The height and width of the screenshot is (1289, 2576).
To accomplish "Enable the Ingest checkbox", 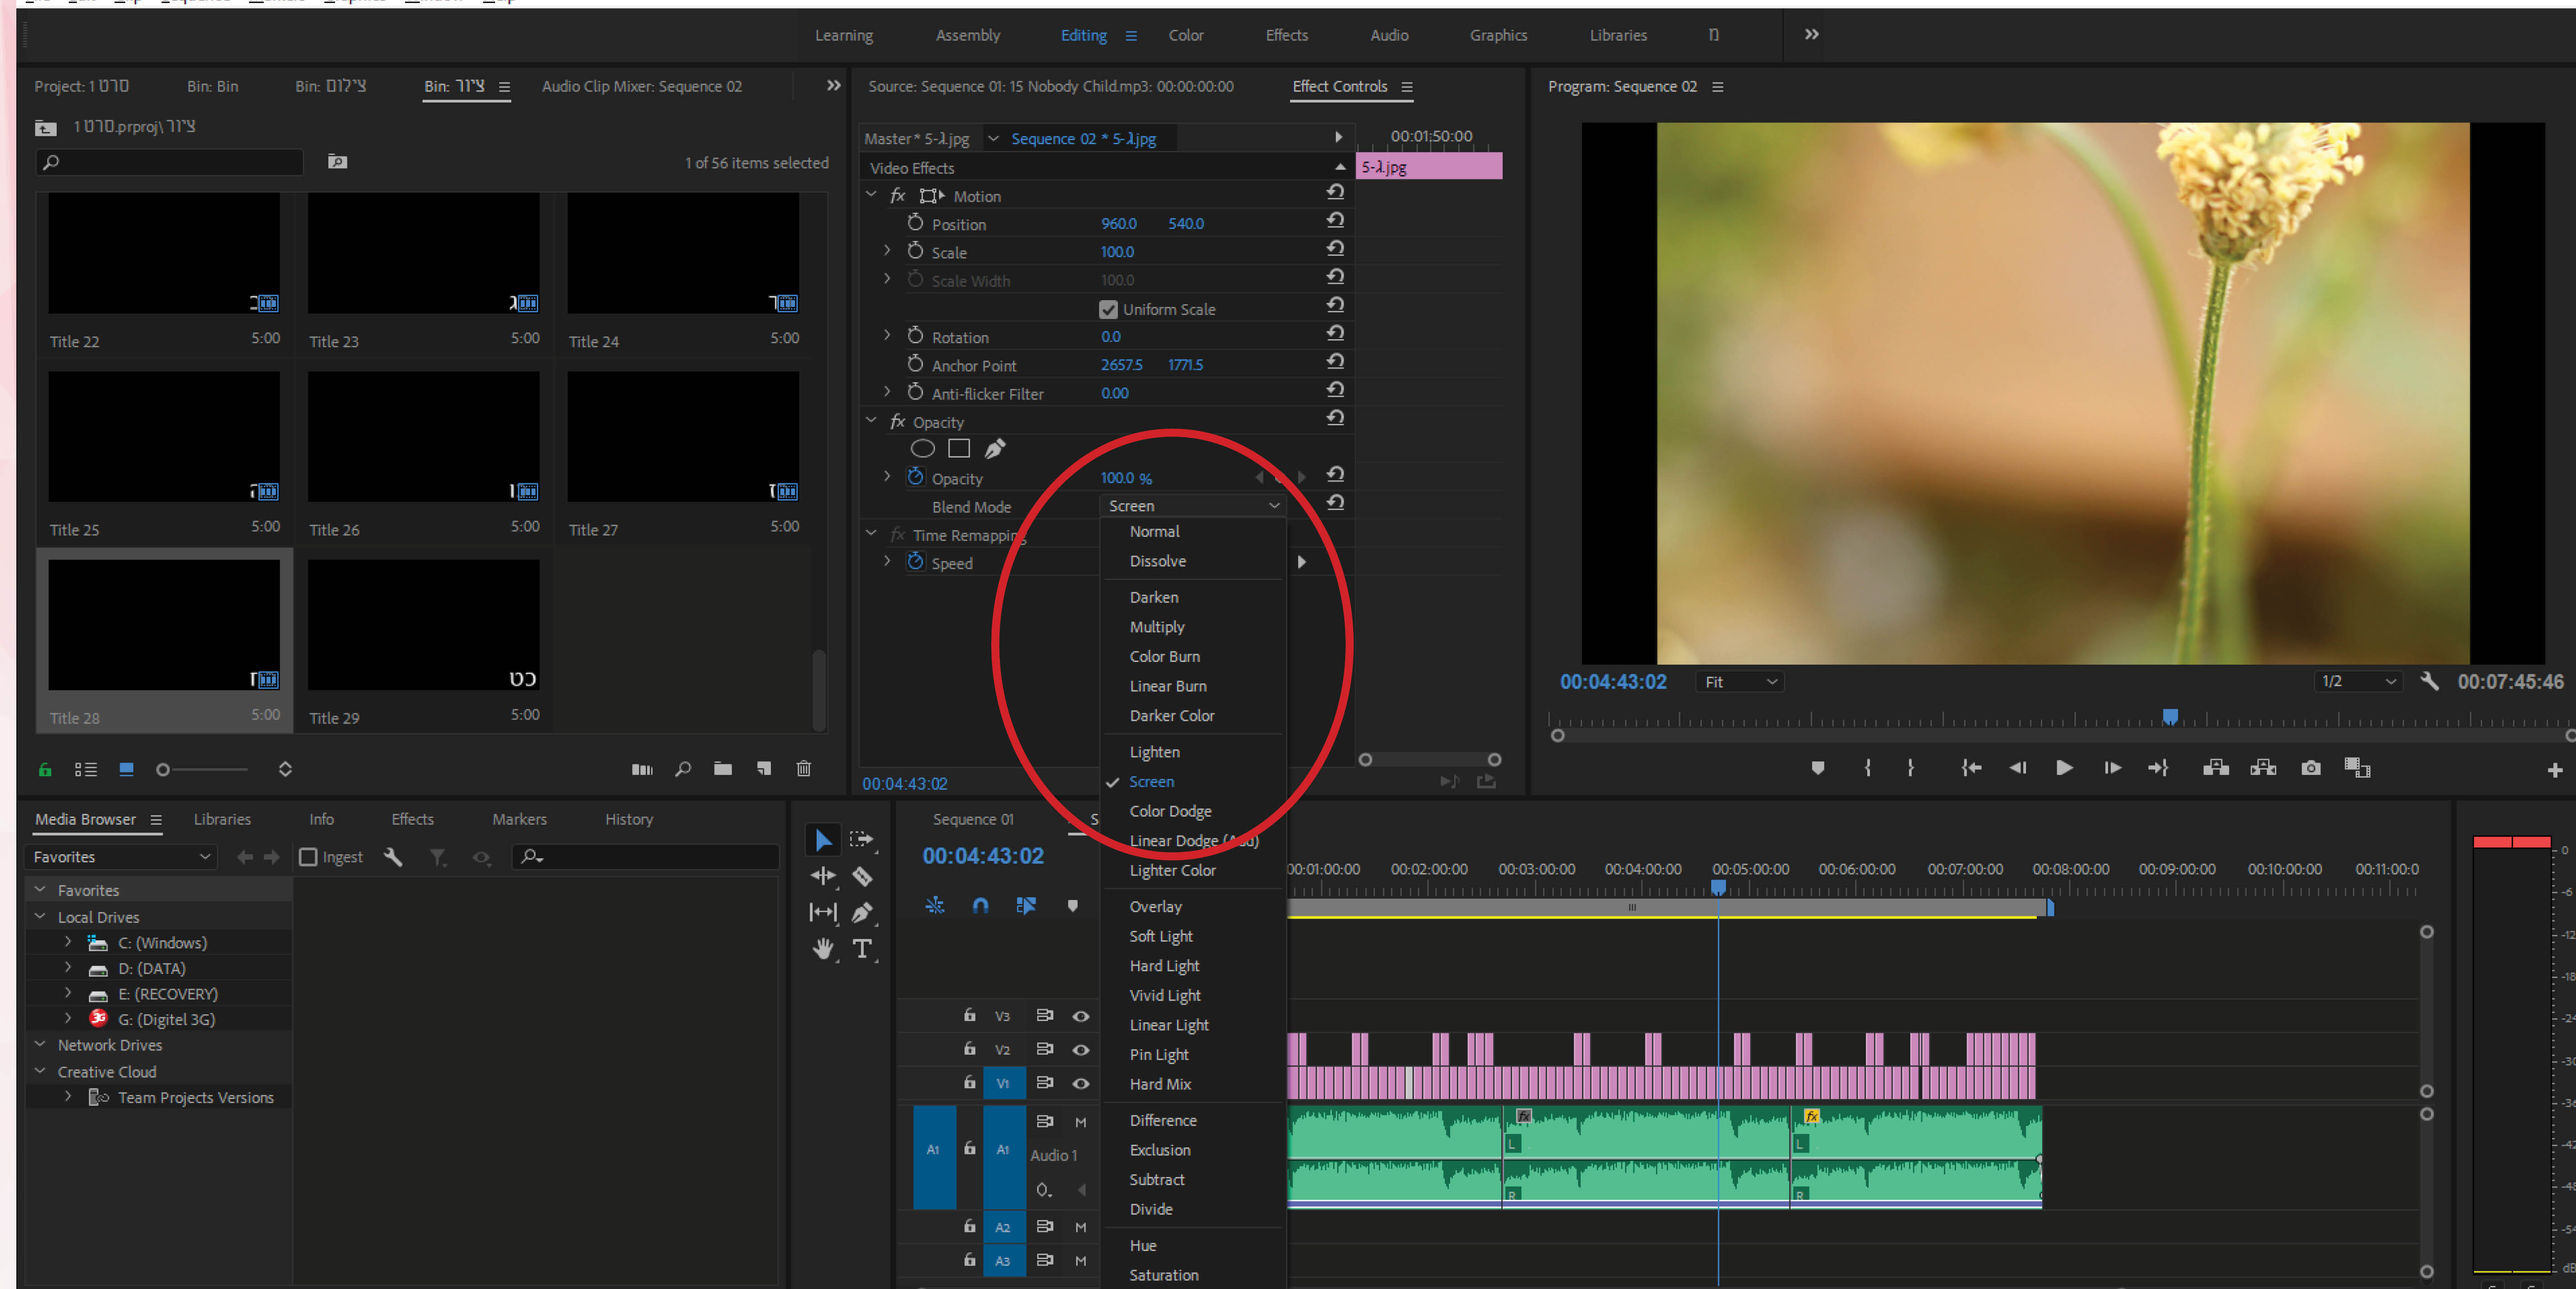I will 308,857.
